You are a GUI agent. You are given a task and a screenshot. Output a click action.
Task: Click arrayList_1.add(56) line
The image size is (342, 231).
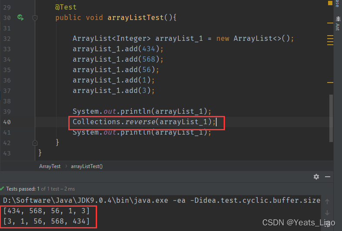click(x=116, y=70)
